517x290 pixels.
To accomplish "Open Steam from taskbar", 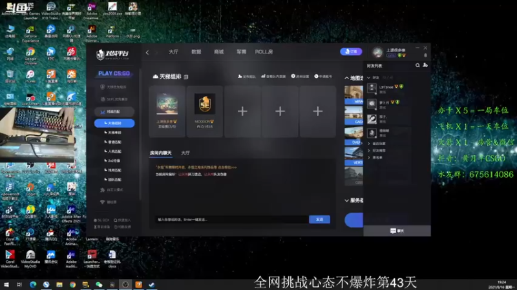I will tap(152, 284).
